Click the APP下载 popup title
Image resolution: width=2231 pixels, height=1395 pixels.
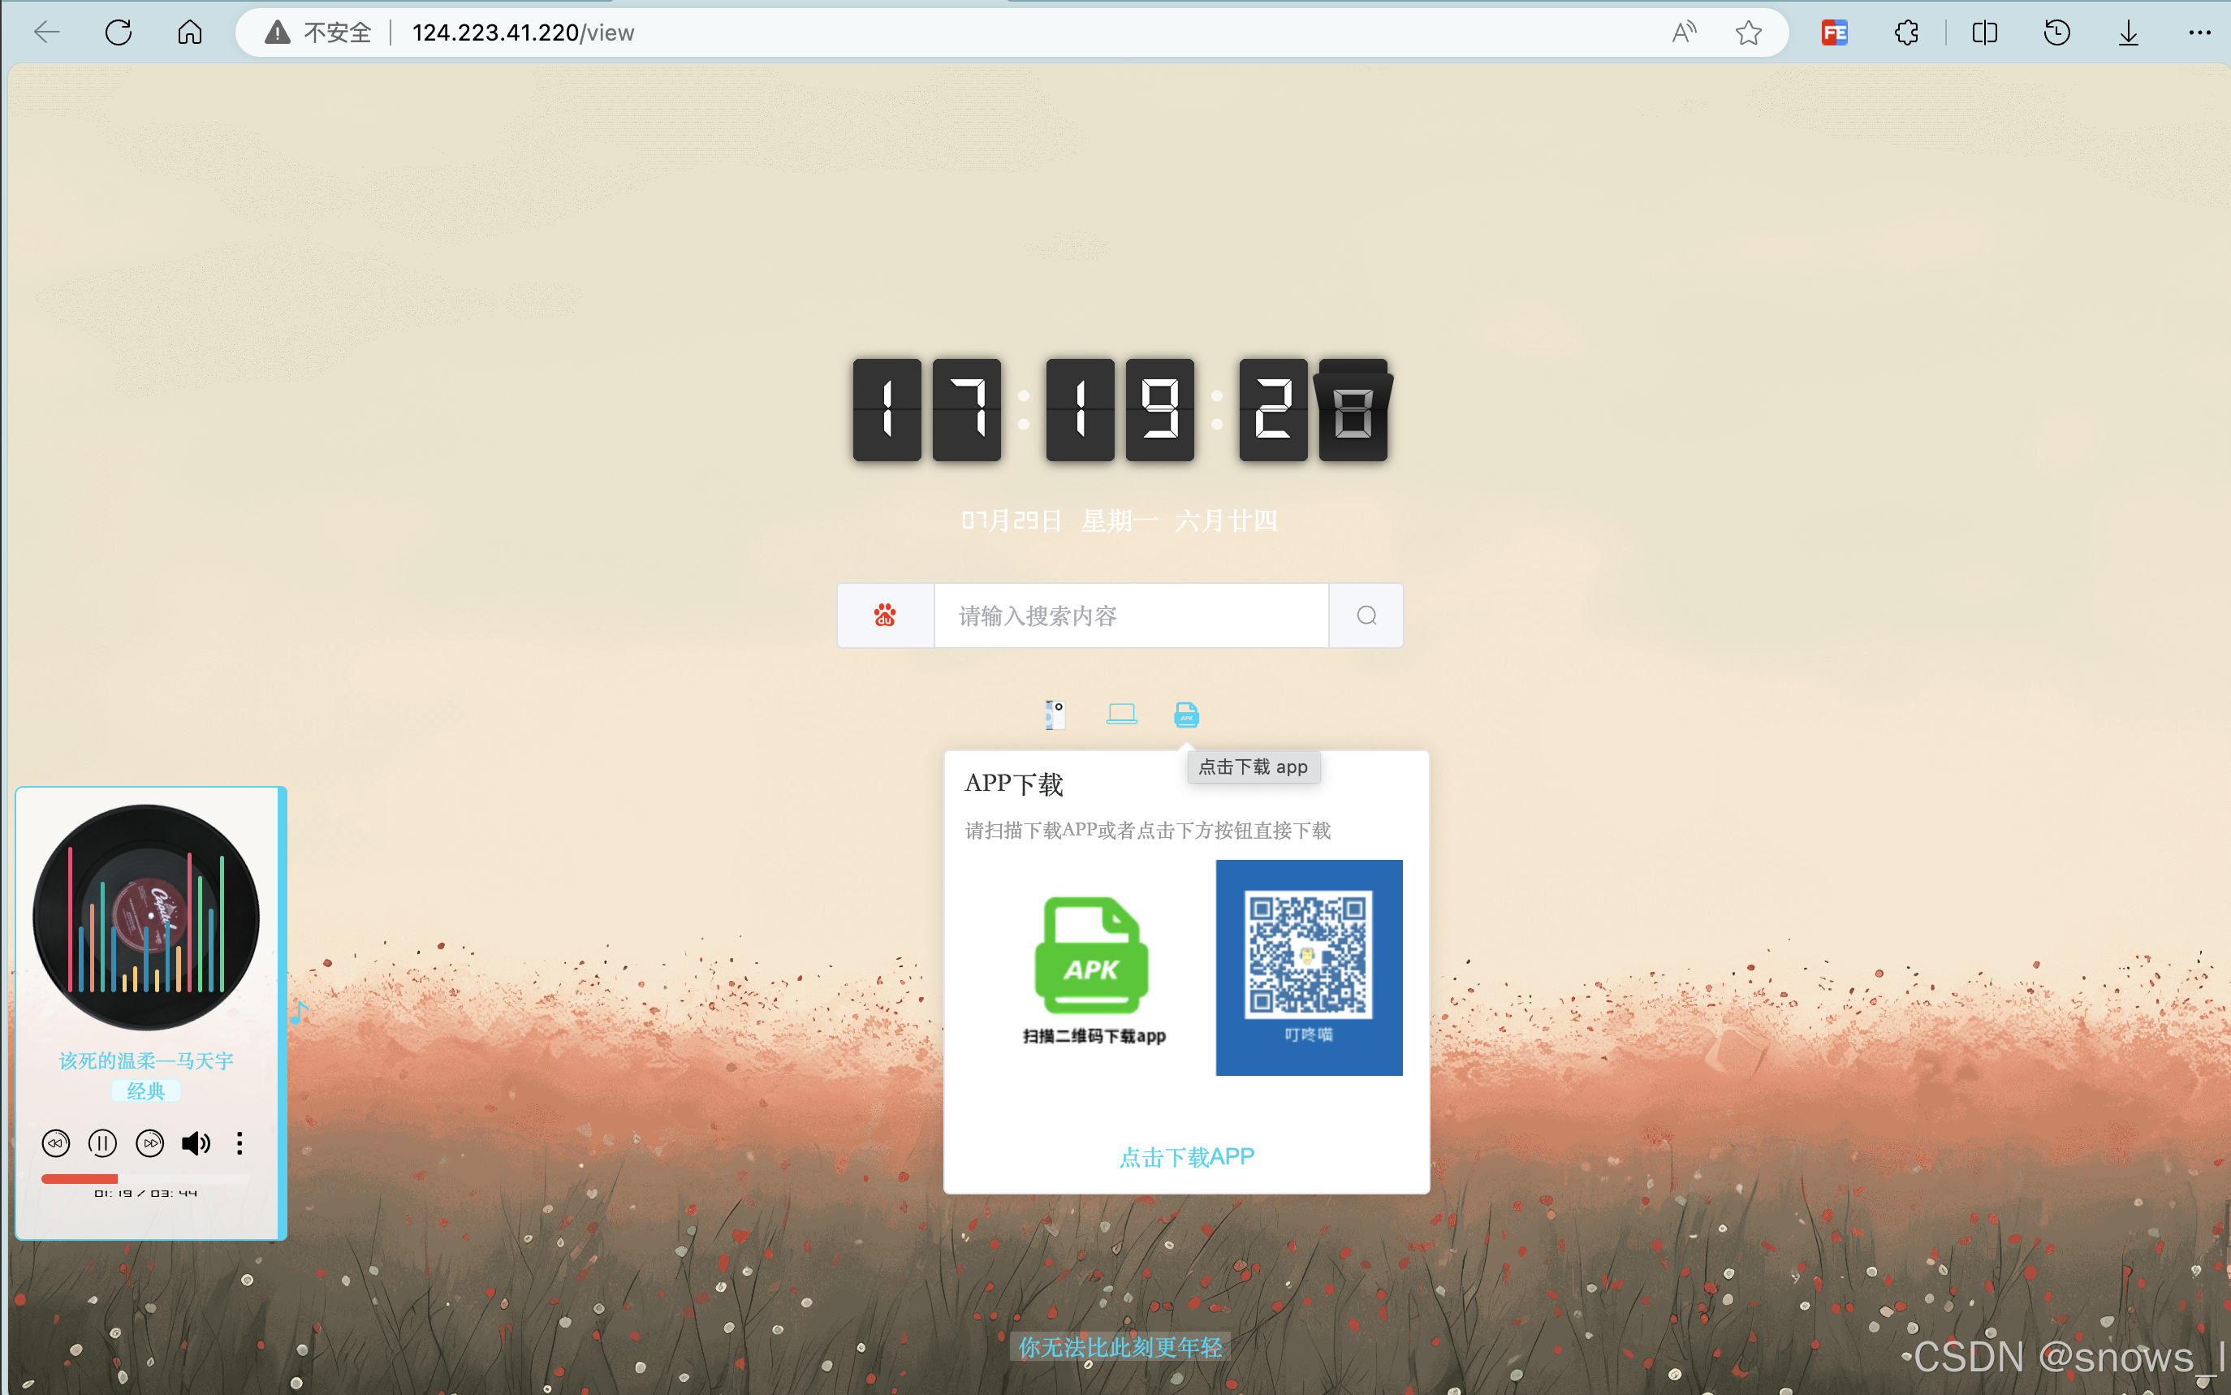(1013, 784)
